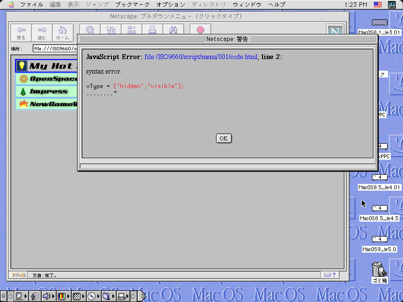Collapse the Control Strip using its end tab
The height and width of the screenshot is (302, 403).
(141, 296)
